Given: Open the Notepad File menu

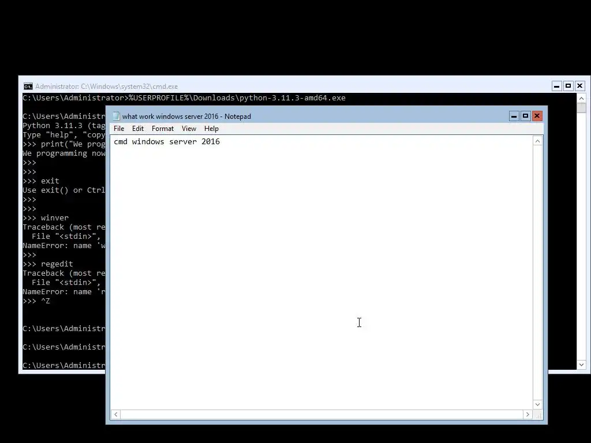Looking at the screenshot, I should pos(119,129).
